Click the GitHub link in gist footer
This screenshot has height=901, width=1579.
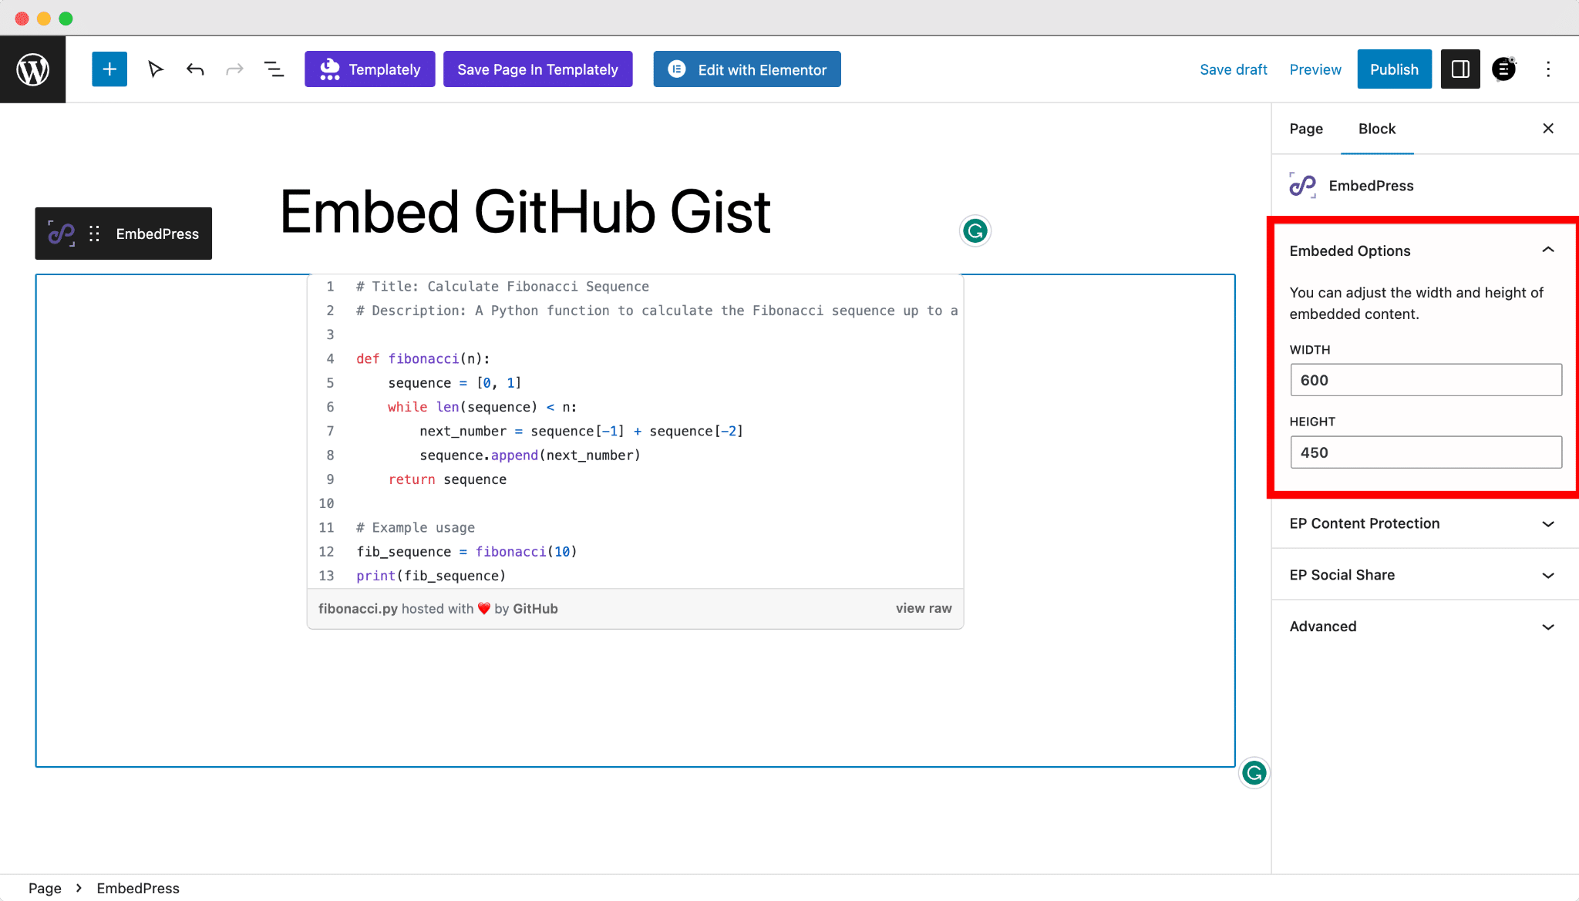pyautogui.click(x=535, y=608)
